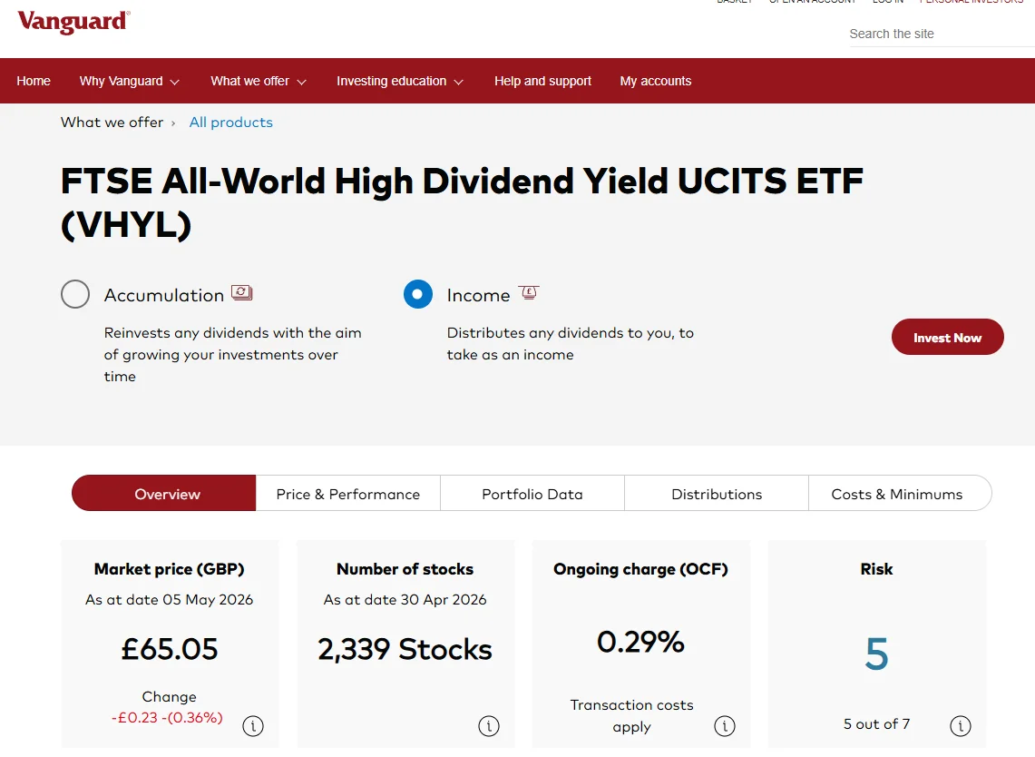Select the Income share class radio button
The height and width of the screenshot is (757, 1035).
point(418,294)
